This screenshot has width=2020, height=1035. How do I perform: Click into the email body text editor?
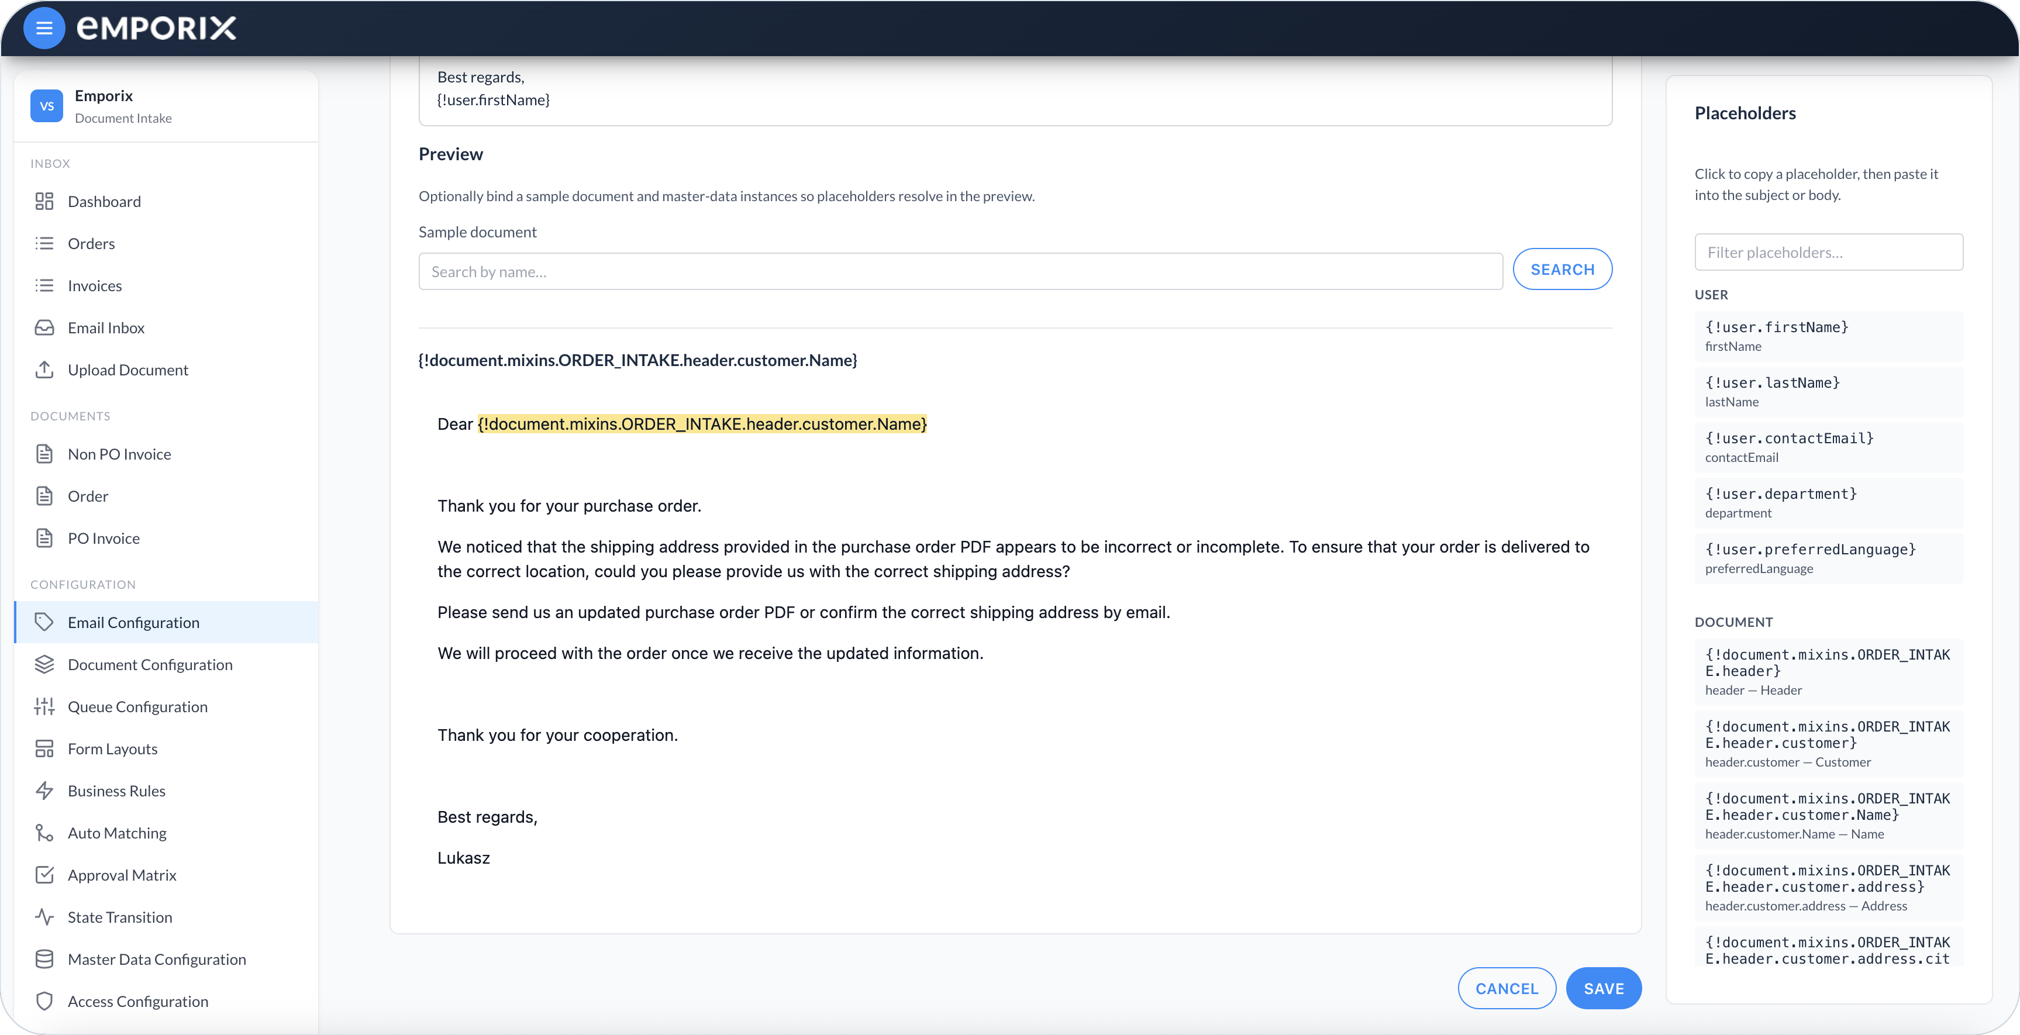pyautogui.click(x=1015, y=90)
